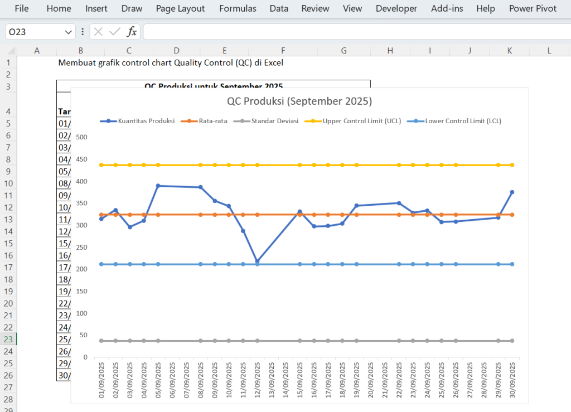Click the three-dot Name Box resize handle
The height and width of the screenshot is (412, 571).
83,32
